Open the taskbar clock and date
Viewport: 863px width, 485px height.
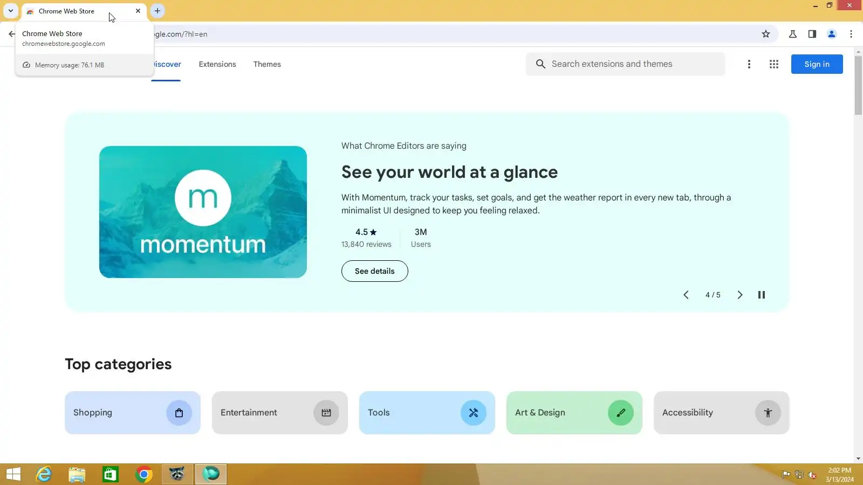tap(840, 475)
